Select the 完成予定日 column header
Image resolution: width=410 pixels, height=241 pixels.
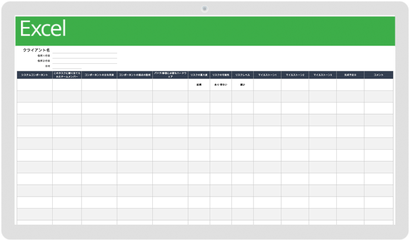tap(350, 75)
